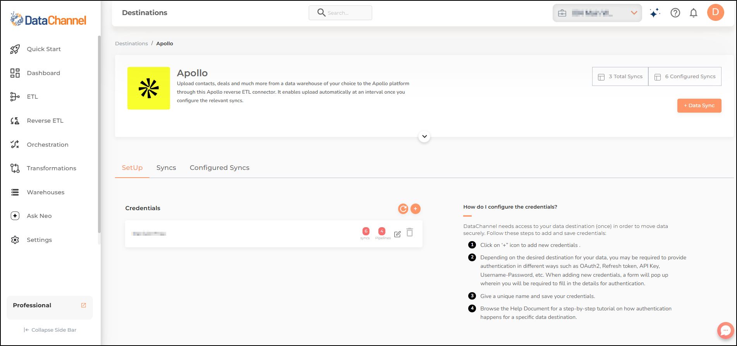Click 'How do I configure the credentials?' heading
Screen dimensions: 737x346
coord(510,207)
